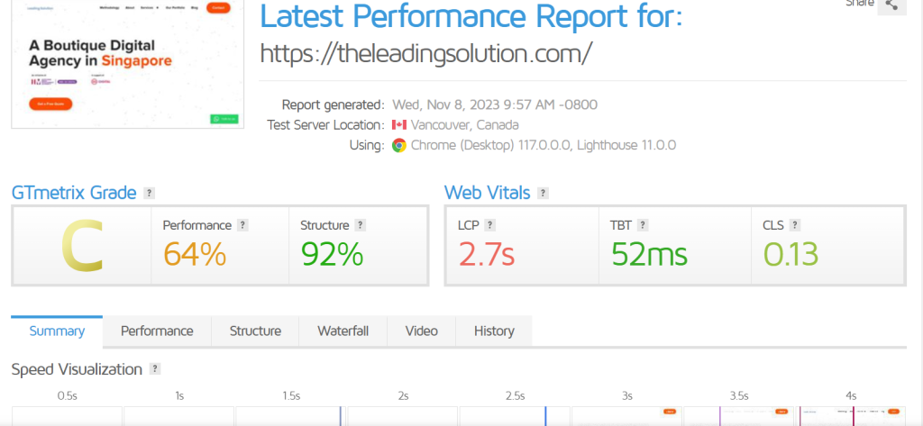Viewport: 923px width, 426px height.
Task: Click the GTmetrix Grade help icon
Action: click(x=149, y=193)
